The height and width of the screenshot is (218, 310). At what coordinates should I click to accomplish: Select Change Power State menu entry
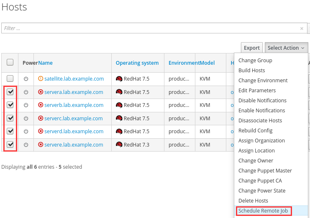[262, 191]
